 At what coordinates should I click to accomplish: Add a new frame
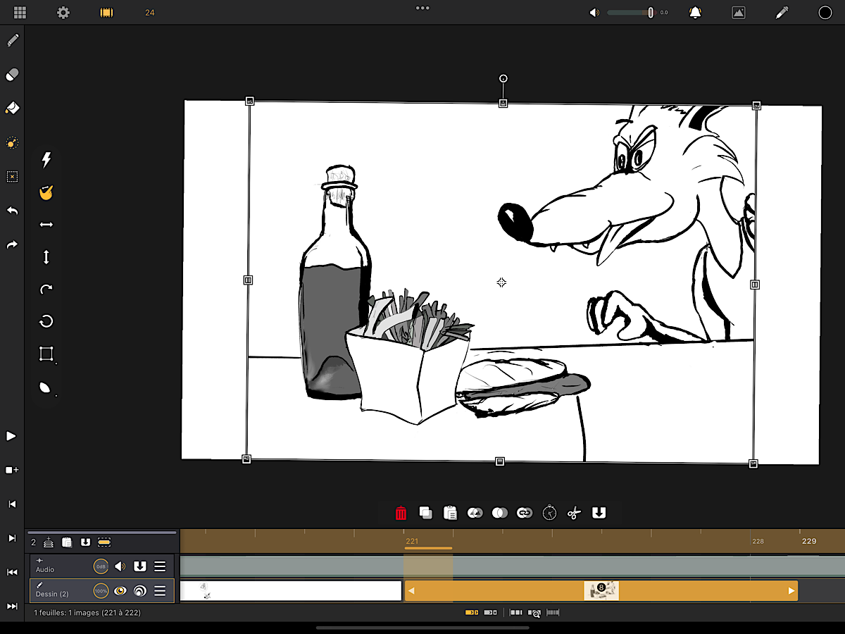pyautogui.click(x=12, y=470)
